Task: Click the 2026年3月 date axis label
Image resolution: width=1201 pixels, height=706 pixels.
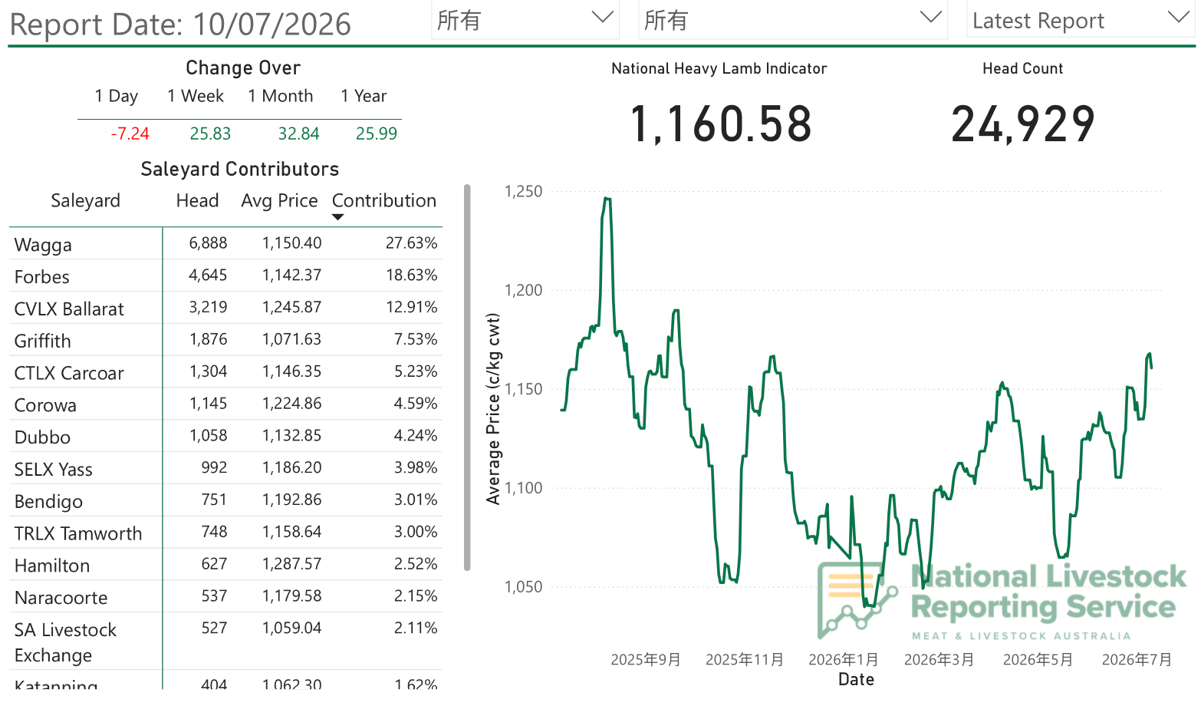Action: coord(939,660)
